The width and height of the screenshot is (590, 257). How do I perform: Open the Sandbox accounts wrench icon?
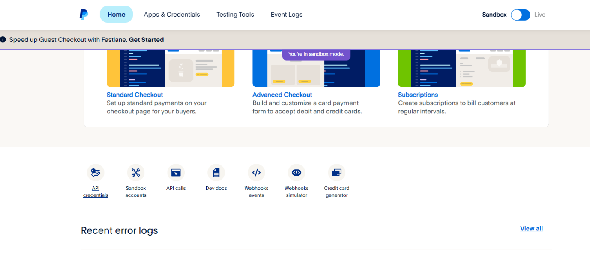click(x=136, y=173)
